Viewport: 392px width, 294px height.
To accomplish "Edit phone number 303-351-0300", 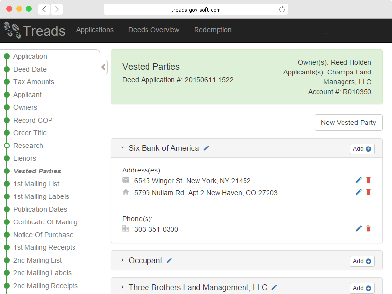I will tap(359, 228).
